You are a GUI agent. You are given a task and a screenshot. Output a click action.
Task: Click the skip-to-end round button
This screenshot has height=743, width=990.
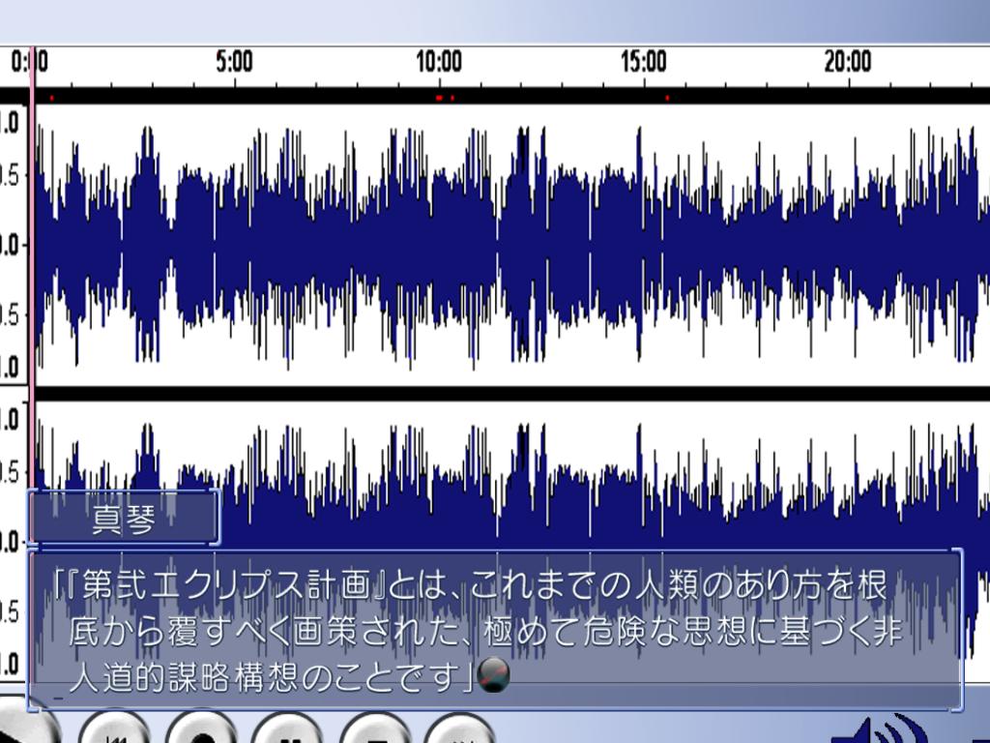[x=461, y=728]
